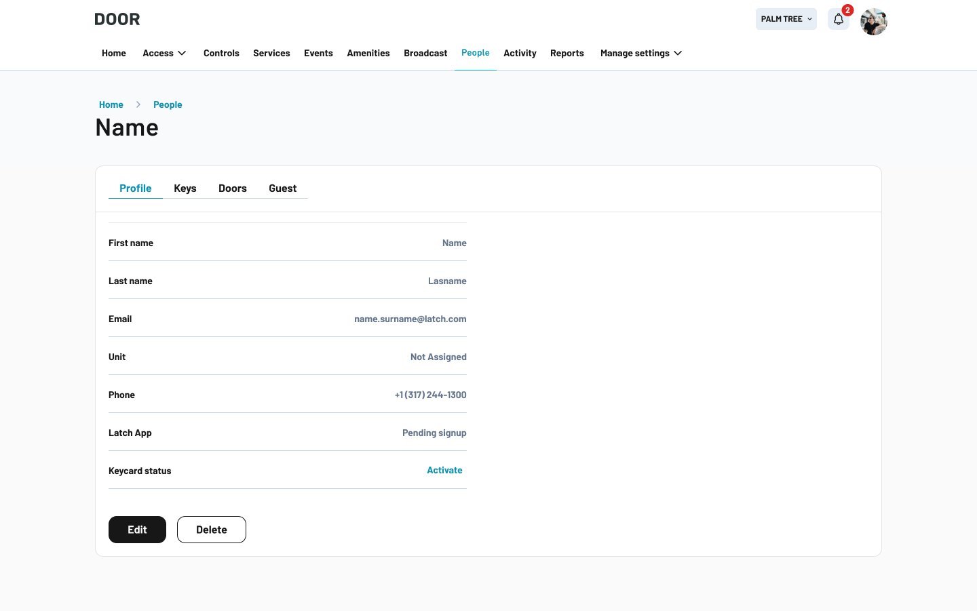Click the phone number +1 (317) 244-1300
977x611 pixels.
tap(431, 395)
